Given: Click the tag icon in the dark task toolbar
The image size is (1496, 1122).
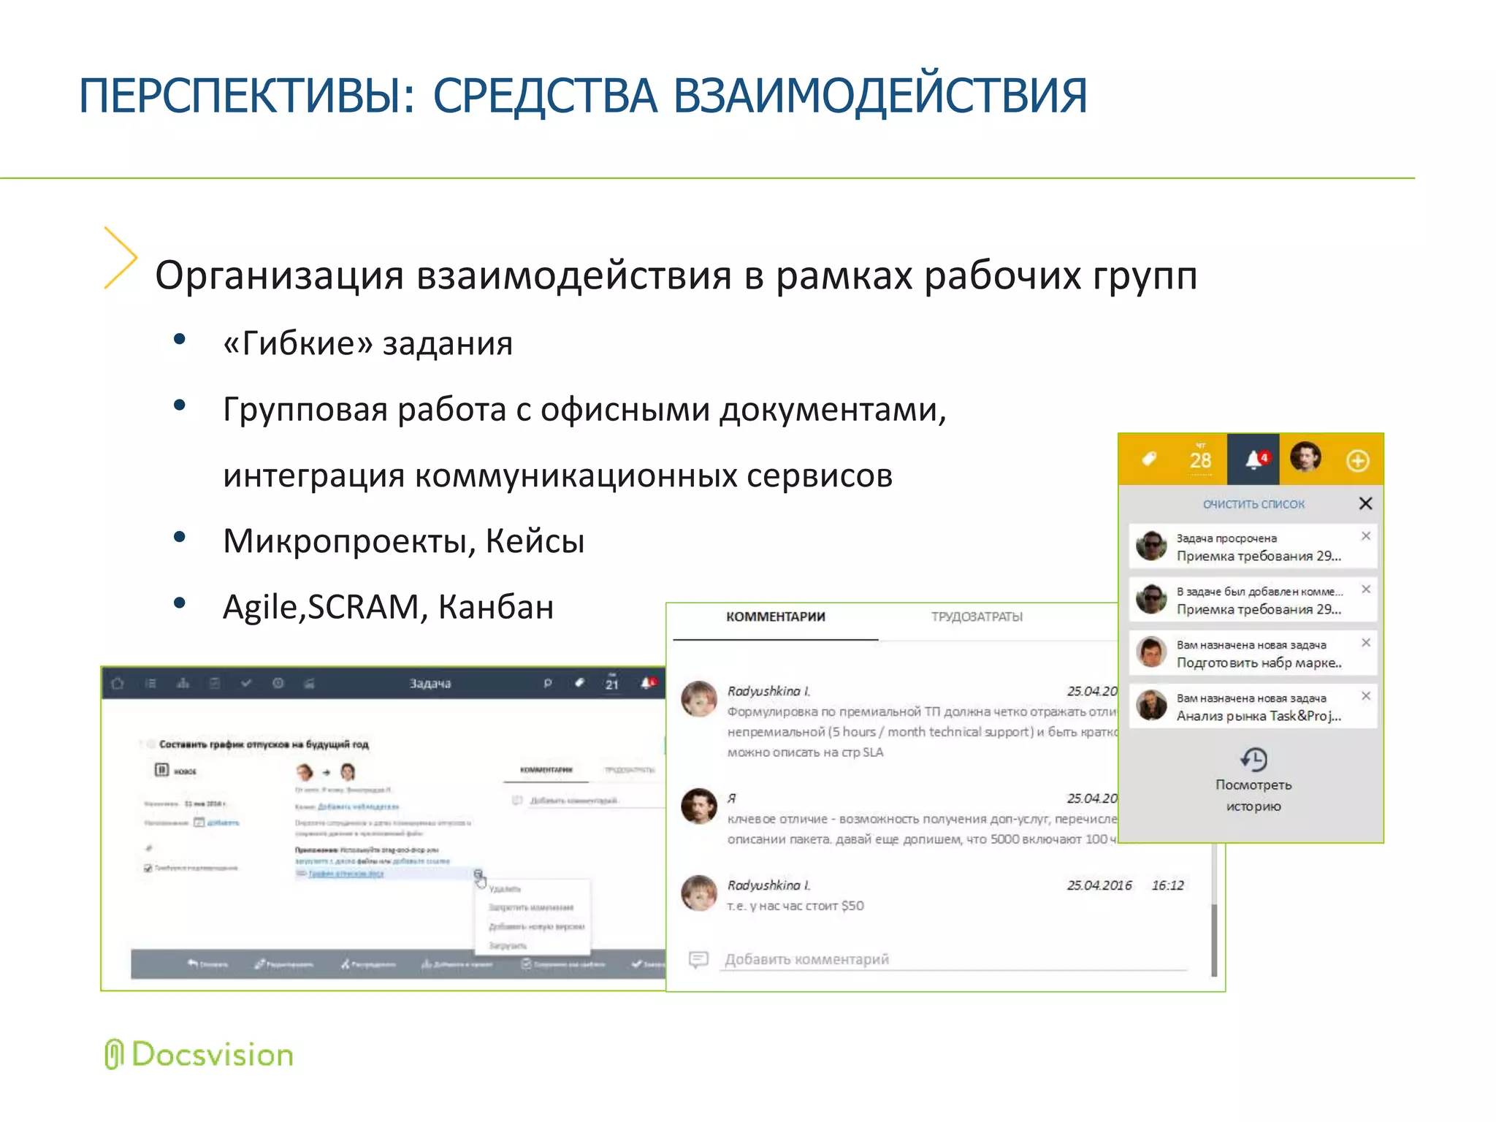Looking at the screenshot, I should click(579, 684).
